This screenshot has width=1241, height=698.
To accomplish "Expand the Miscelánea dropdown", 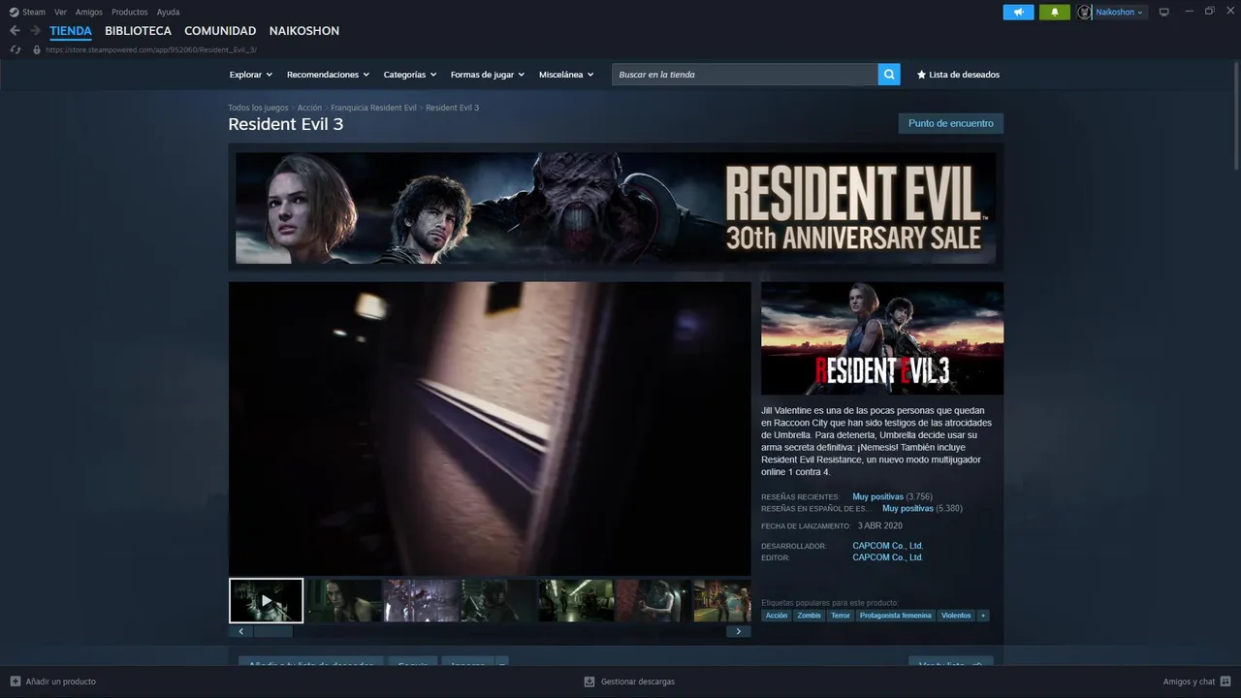I will click(566, 75).
